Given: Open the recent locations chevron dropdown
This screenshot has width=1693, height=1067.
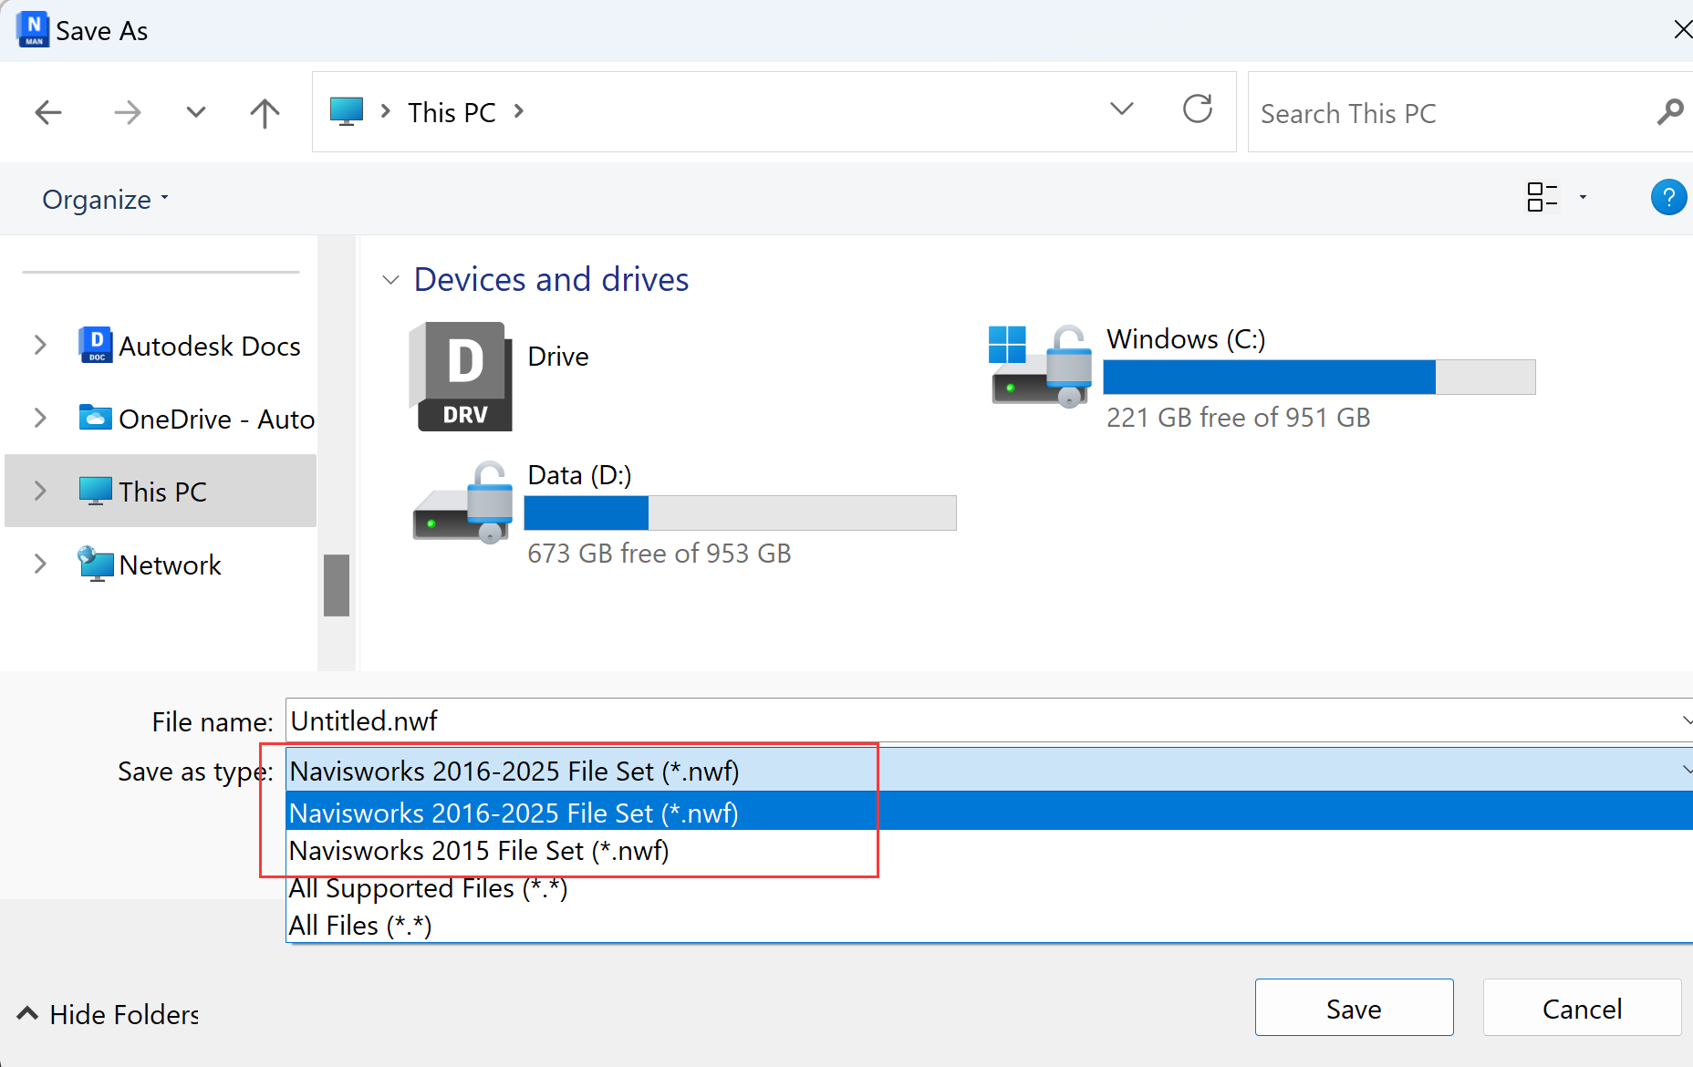Looking at the screenshot, I should pos(195,111).
